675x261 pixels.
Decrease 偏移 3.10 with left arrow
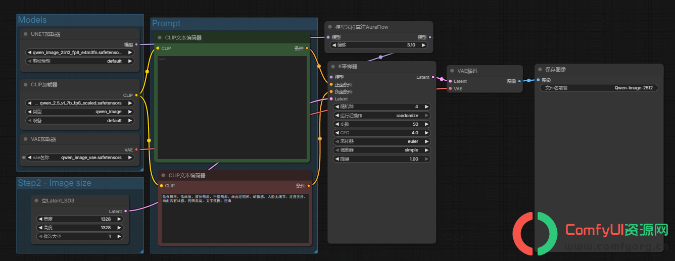click(x=333, y=45)
